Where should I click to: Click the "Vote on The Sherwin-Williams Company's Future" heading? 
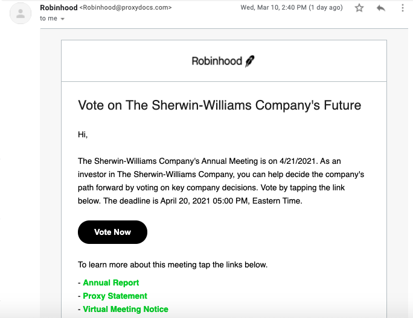219,105
